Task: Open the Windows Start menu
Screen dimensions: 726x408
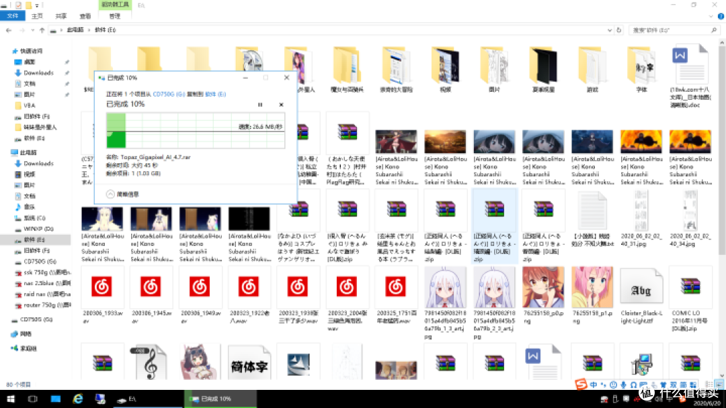Action: pyautogui.click(x=11, y=399)
